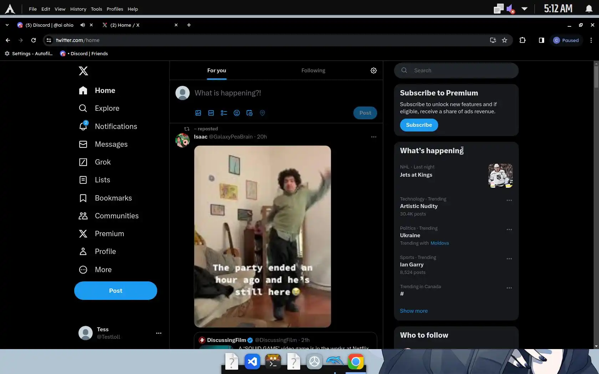Click the poll icon in the composer
This screenshot has height=374, width=599.
[224, 113]
